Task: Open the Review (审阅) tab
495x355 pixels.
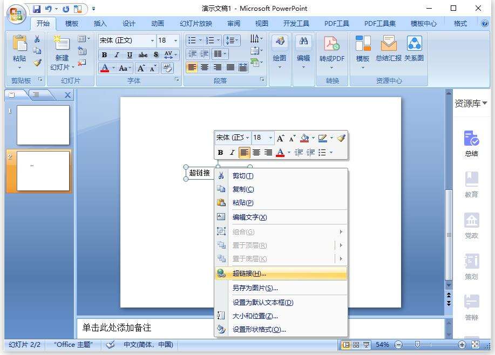Action: pyautogui.click(x=234, y=24)
